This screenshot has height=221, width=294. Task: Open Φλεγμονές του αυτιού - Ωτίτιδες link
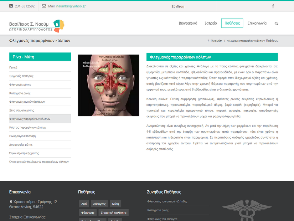point(167,201)
